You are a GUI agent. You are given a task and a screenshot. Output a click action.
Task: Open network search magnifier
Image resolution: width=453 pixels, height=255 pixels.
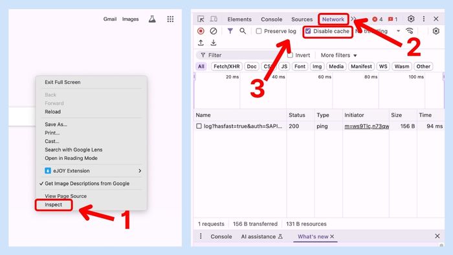tap(243, 31)
